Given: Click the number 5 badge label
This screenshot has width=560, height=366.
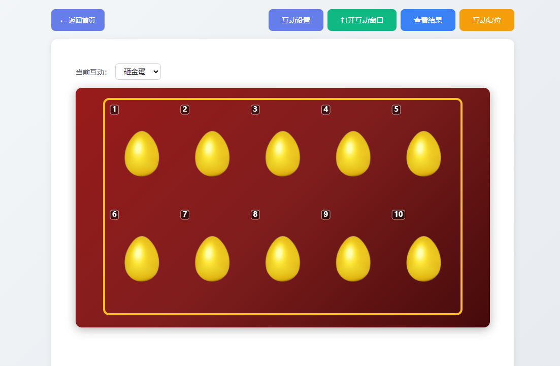Looking at the screenshot, I should [396, 110].
